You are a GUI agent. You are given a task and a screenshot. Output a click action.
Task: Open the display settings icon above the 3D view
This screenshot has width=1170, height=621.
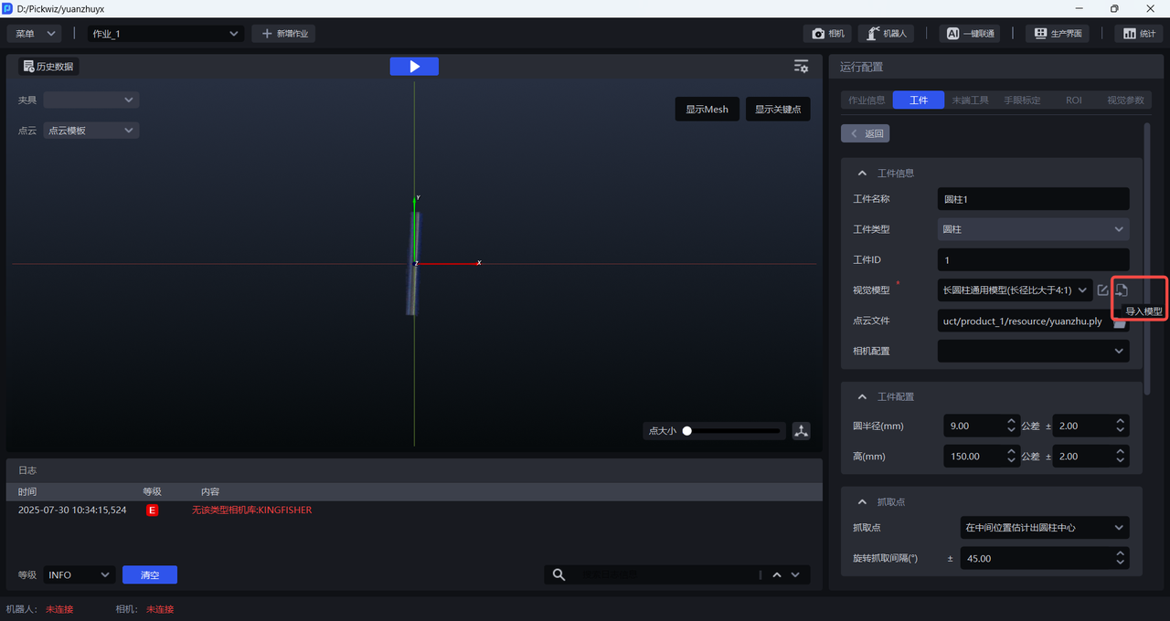801,67
